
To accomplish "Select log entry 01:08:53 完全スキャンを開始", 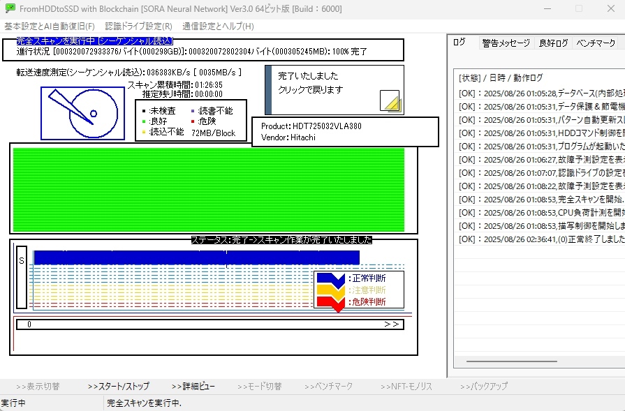I will [x=541, y=199].
